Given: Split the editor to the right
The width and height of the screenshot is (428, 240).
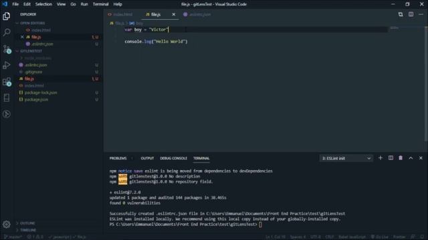Looking at the screenshot, I should 411,15.
